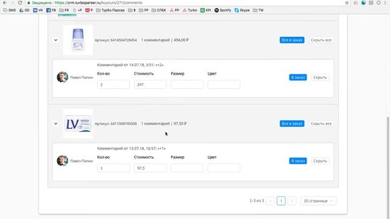Open the SMS bookmark
Image resolution: width=390 pixels, height=219 pixels.
10,10
